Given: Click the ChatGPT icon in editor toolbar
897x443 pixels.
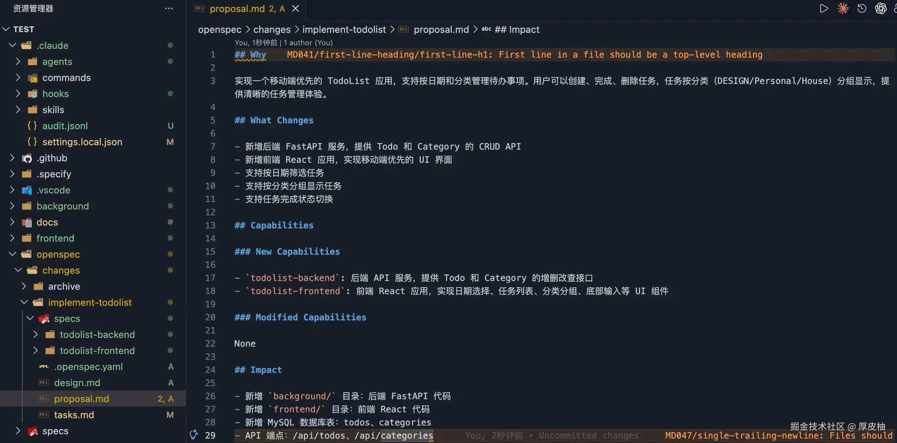Looking at the screenshot, I should pyautogui.click(x=881, y=8).
